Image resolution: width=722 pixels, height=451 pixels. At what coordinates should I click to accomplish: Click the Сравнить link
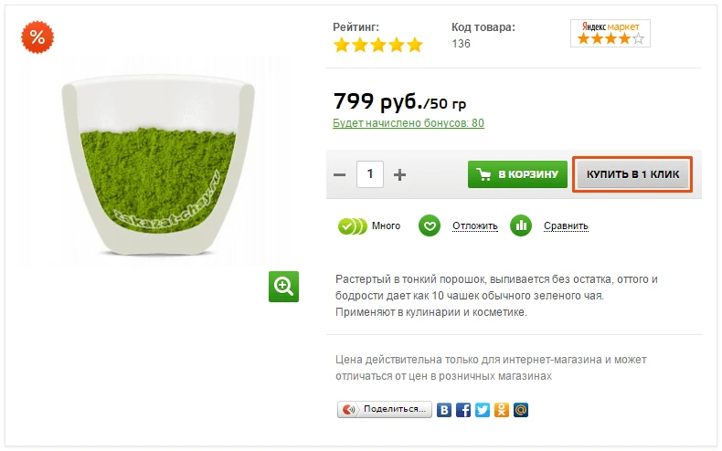tap(566, 226)
